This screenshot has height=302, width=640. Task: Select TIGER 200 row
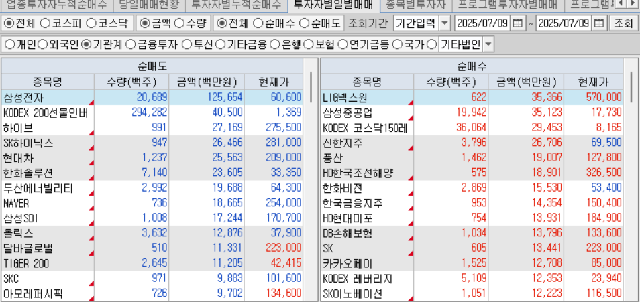coord(152,264)
